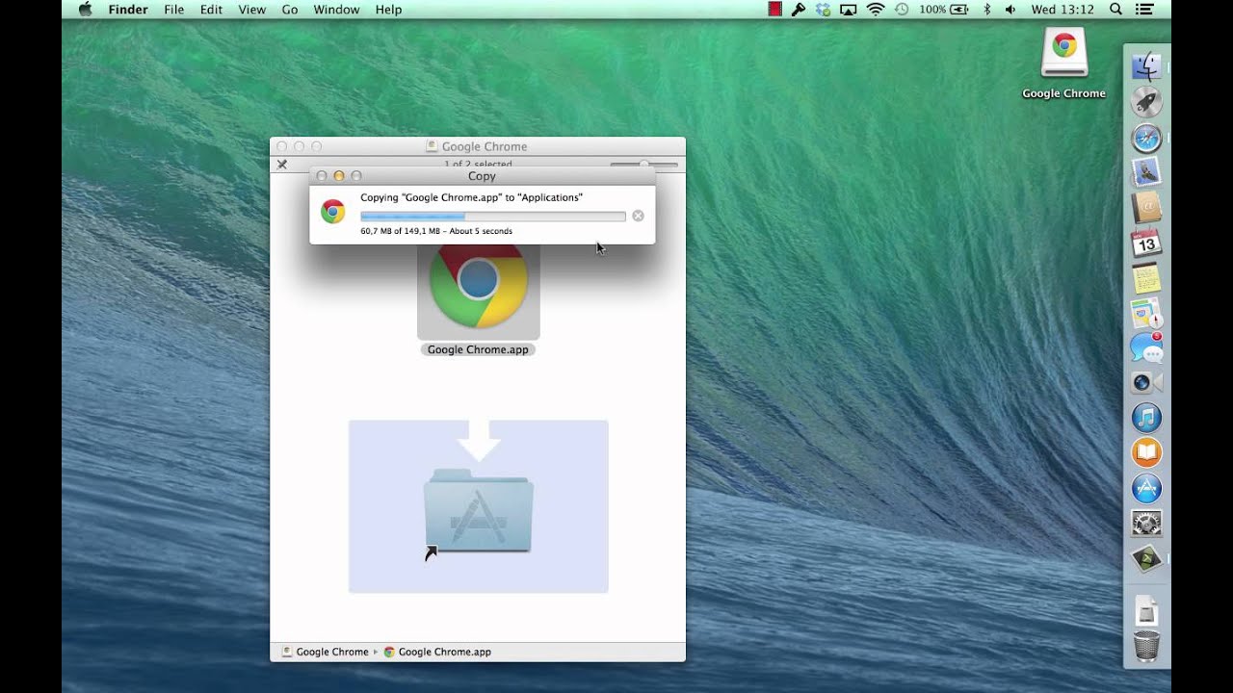Open Notification Center list icon
Viewport: 1233px width, 693px height.
tap(1144, 10)
